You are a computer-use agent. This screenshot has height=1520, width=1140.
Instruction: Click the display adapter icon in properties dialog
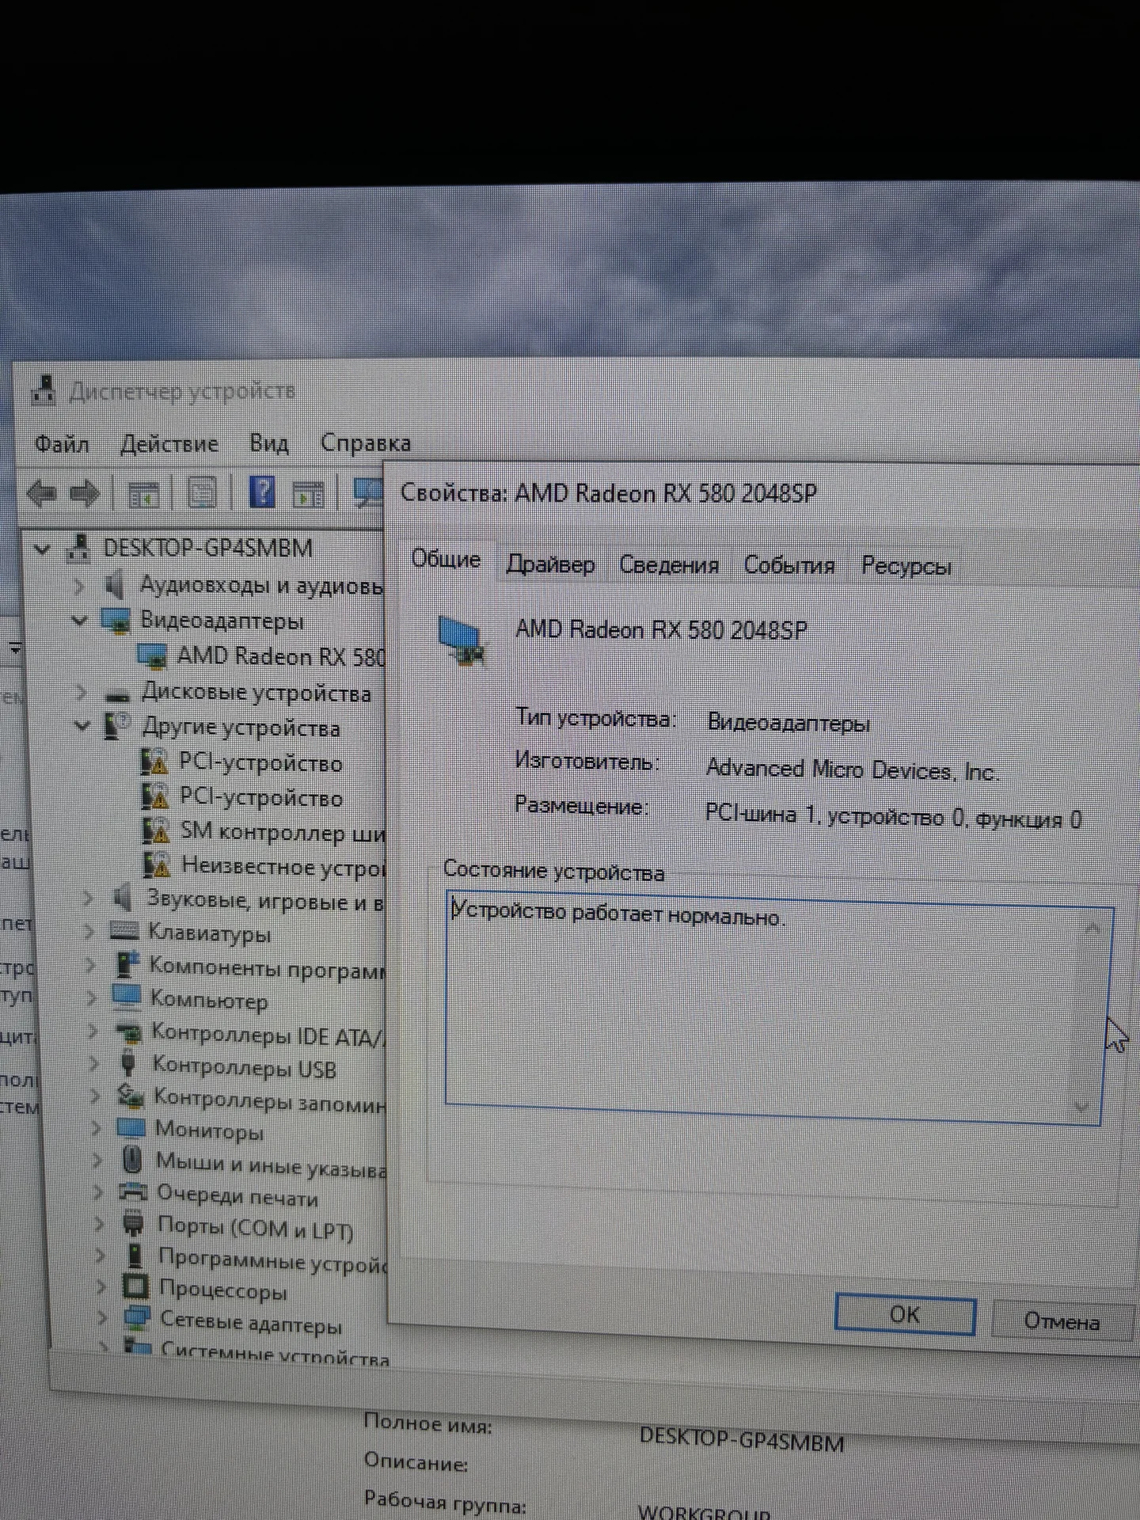click(x=462, y=641)
